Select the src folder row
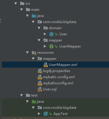 [55, 3]
